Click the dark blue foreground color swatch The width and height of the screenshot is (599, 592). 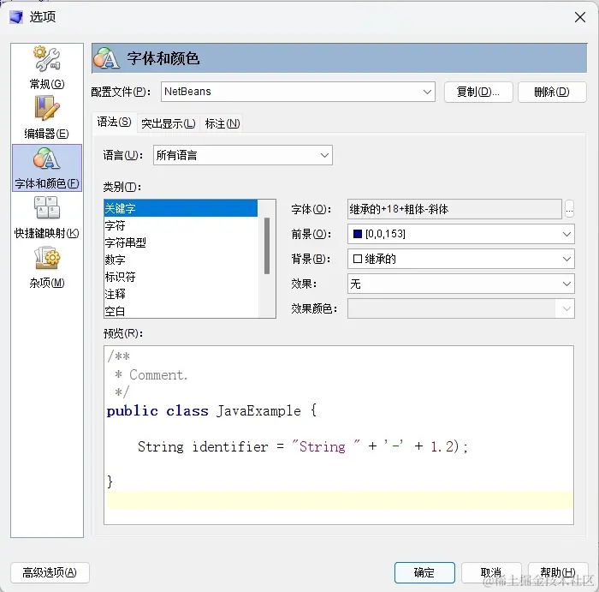click(358, 234)
